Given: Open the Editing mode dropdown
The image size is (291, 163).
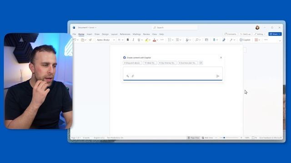Looking at the screenshot, I should (260, 34).
